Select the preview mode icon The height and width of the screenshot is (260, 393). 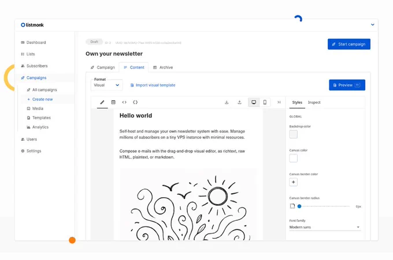pyautogui.click(x=113, y=102)
